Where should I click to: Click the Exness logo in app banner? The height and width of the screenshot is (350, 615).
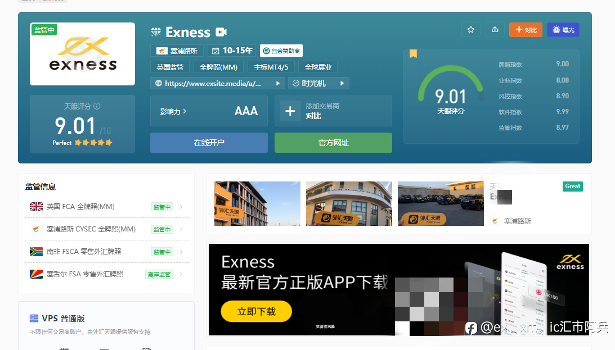pyautogui.click(x=571, y=262)
